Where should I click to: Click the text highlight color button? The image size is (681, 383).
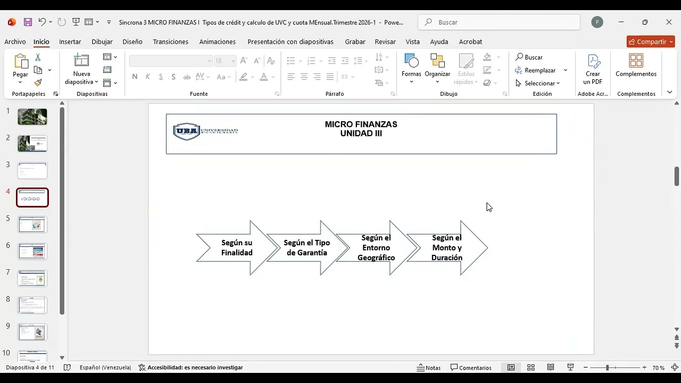(243, 77)
